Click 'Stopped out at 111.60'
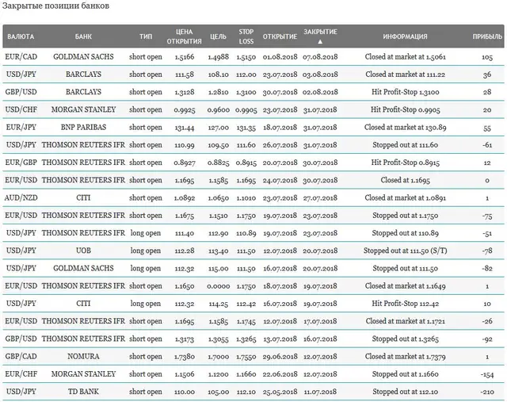This screenshot has height=402, width=507. tap(405, 144)
